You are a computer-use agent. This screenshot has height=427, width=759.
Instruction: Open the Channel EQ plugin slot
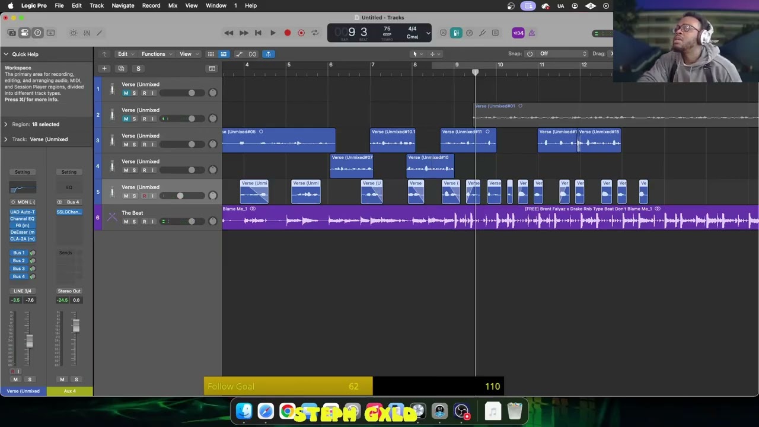[x=23, y=218]
